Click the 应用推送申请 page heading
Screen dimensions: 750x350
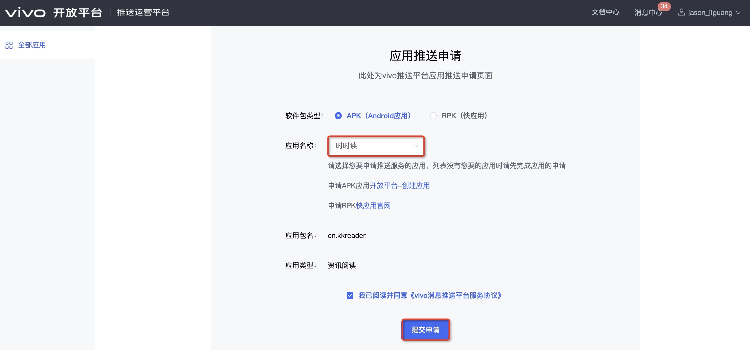click(x=425, y=55)
